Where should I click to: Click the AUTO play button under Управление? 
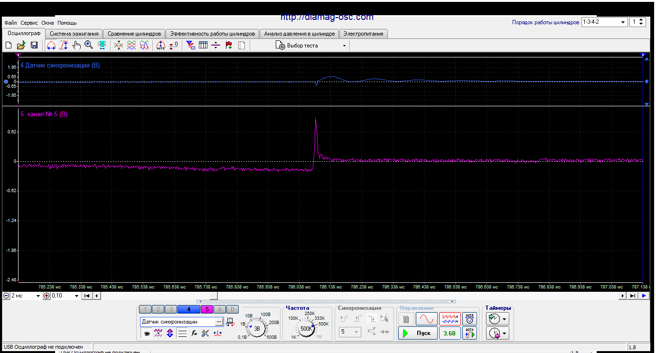[x=469, y=333]
